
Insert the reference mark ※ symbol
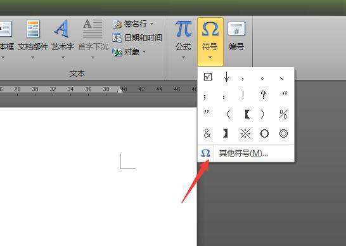click(x=245, y=133)
